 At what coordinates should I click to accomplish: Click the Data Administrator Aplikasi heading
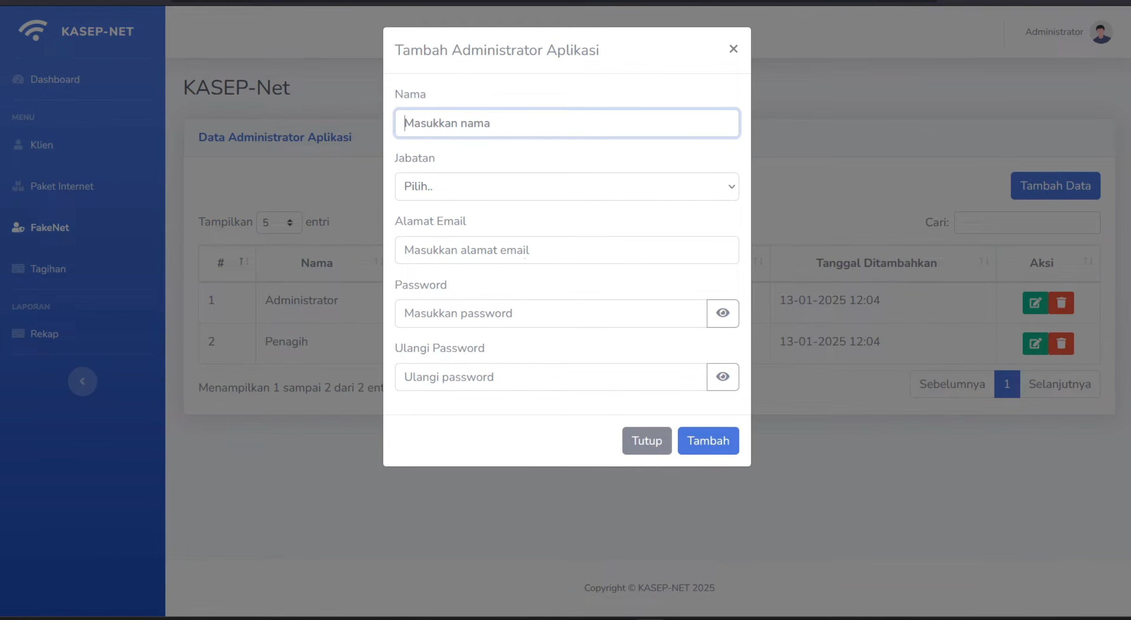pyautogui.click(x=275, y=137)
